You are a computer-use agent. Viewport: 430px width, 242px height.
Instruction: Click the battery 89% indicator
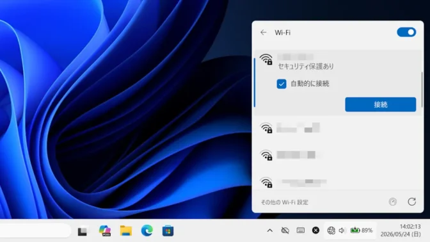[x=361, y=230]
